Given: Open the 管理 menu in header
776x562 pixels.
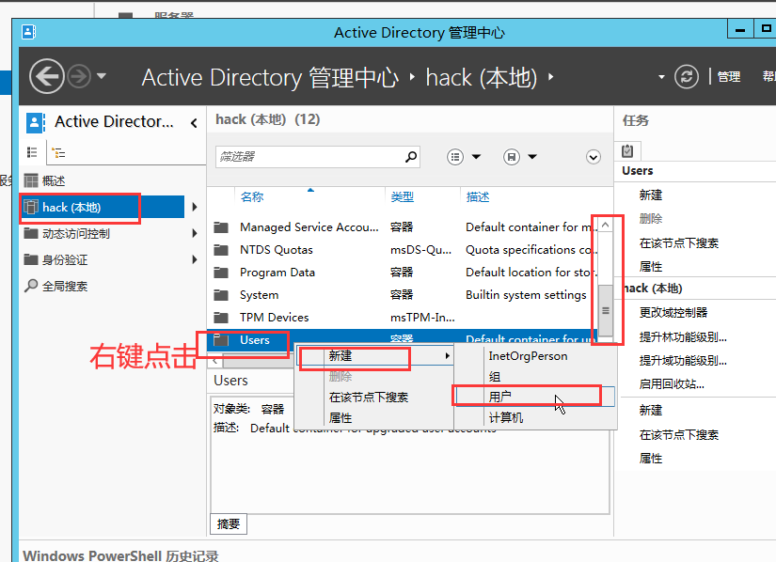Looking at the screenshot, I should click(x=729, y=77).
